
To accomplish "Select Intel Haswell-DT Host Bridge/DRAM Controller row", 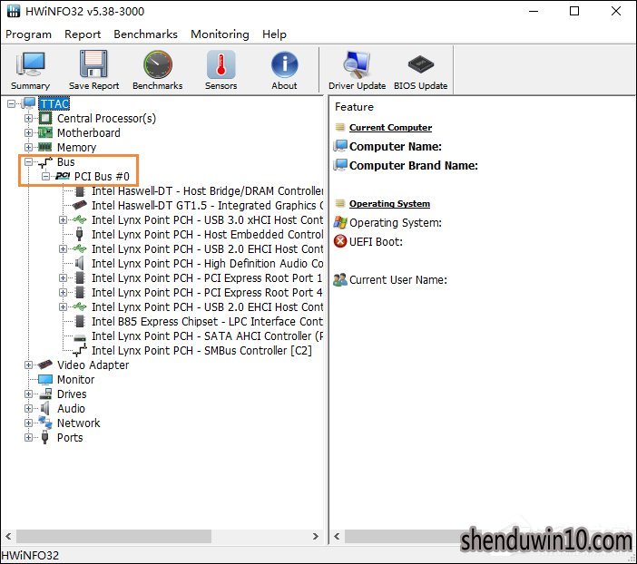I will pos(208,190).
